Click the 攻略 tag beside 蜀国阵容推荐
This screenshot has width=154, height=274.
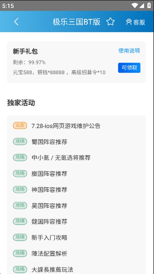point(20,141)
